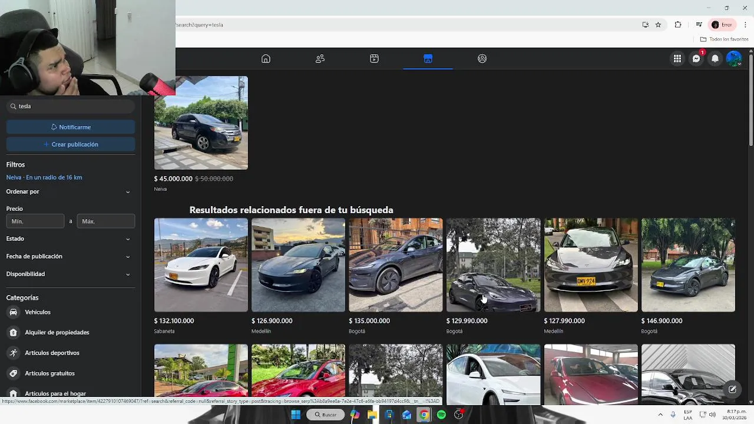Click taskbar Buscar search box
Viewport: 754px width, 424px height.
pos(325,415)
